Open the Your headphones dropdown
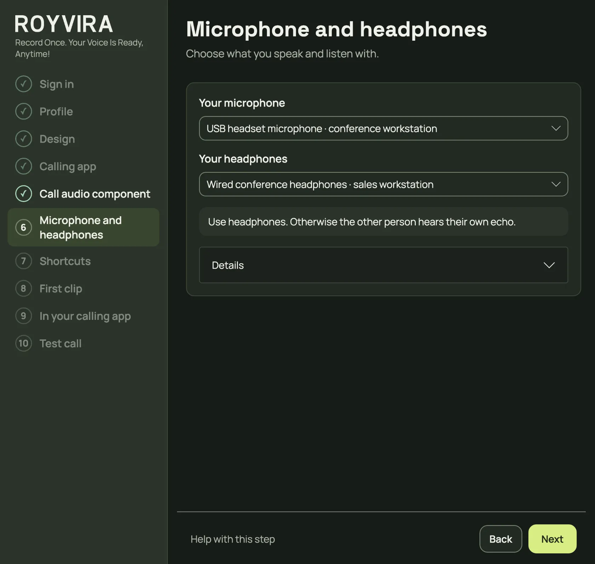This screenshot has height=564, width=595. (x=384, y=184)
